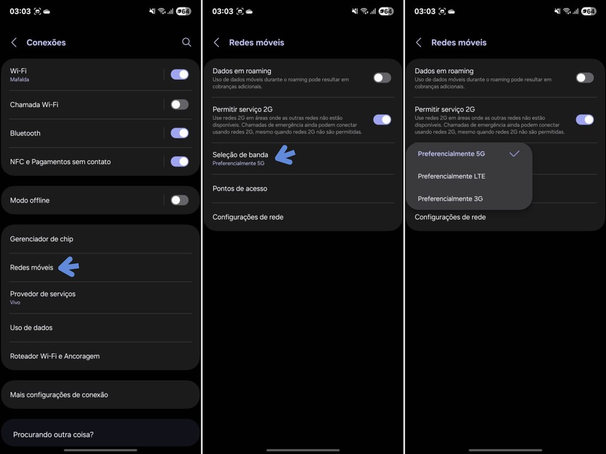Go back from the Conexões screen
Image resolution: width=606 pixels, height=454 pixels.
tap(14, 42)
